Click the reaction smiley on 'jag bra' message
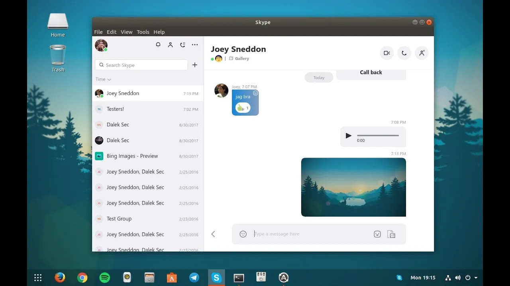Screen dimensions: 510x286 [255, 93]
